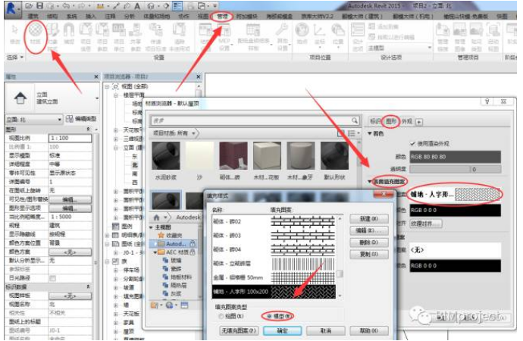523x341 pixels.
Task: Click the Additional Settings wrench tool
Action: click(x=282, y=36)
